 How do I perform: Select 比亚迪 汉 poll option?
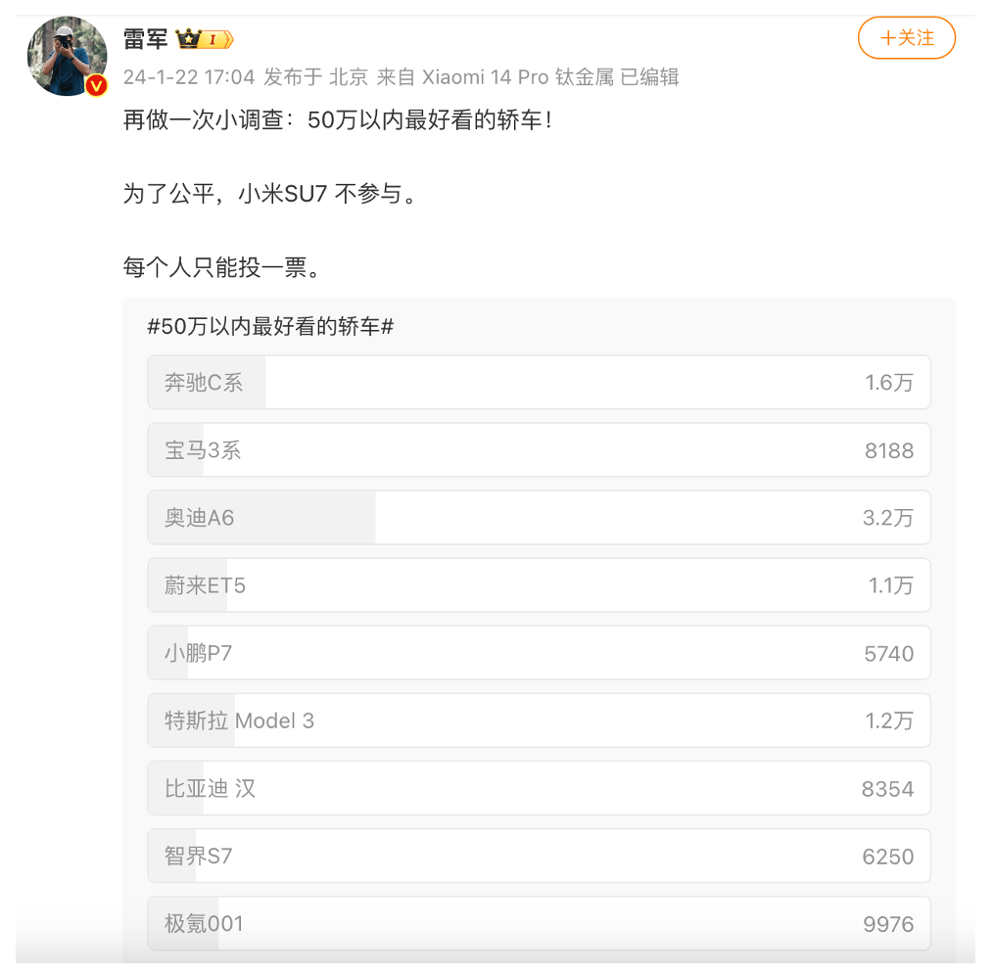click(x=539, y=789)
